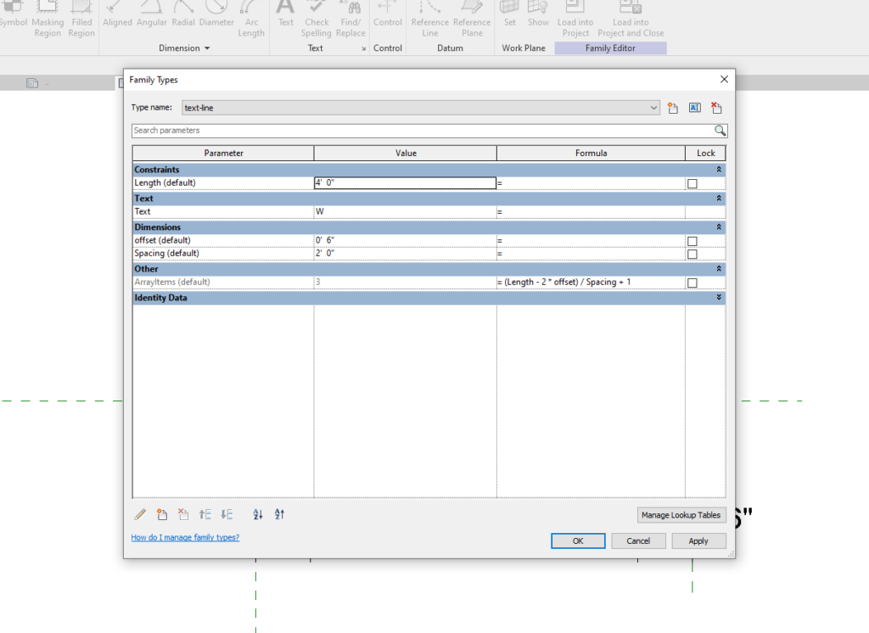Close the Family Types dialog
This screenshot has width=869, height=633.
(x=724, y=79)
